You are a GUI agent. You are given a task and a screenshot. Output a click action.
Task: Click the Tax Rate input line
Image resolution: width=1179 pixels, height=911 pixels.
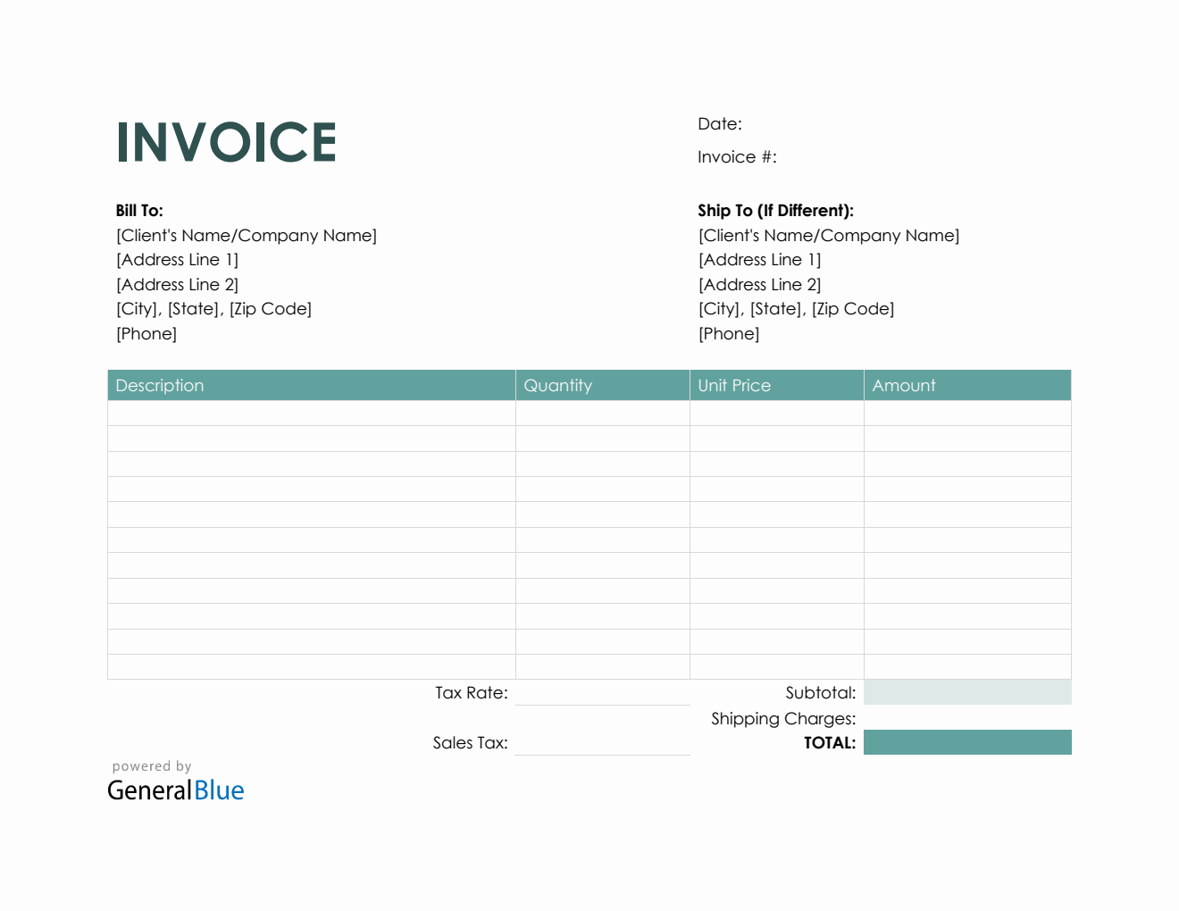coord(603,692)
